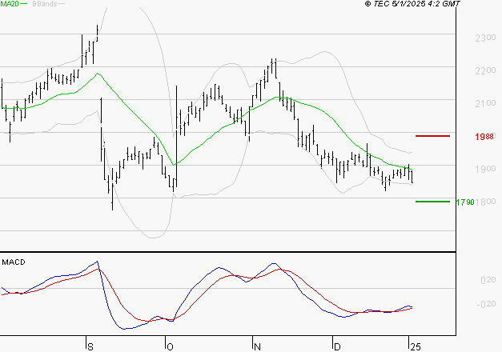This screenshot has width=502, height=352.
Task: Click the TEC copyright timestamp text
Action: click(412, 4)
